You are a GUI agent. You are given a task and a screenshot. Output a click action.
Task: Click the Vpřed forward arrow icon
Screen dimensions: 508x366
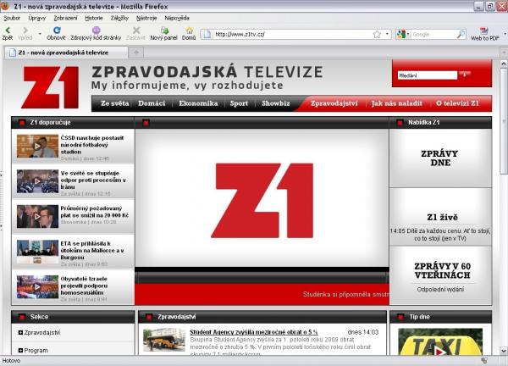(x=25, y=30)
